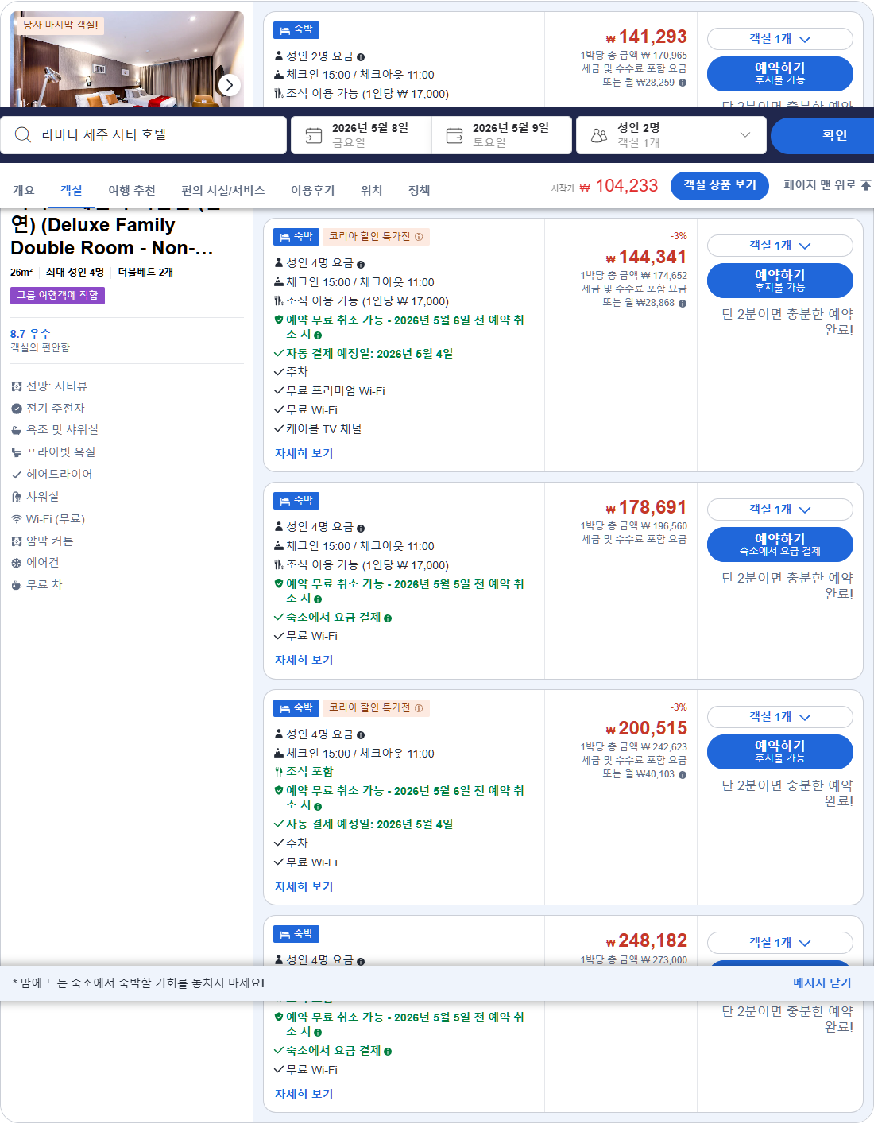Click 자세히 보기 in the ₩200,515 offer
The image size is (874, 1124).
point(304,887)
